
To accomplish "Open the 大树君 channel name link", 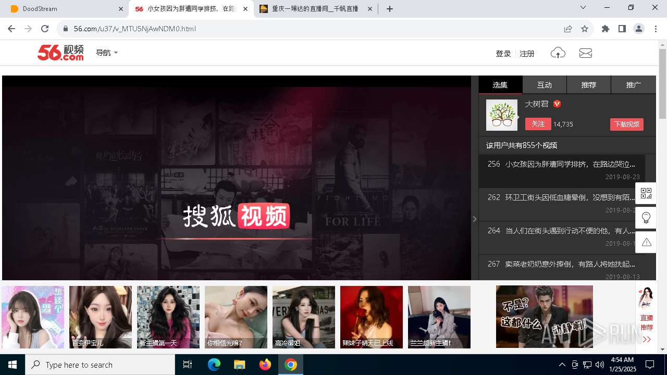I will (537, 104).
